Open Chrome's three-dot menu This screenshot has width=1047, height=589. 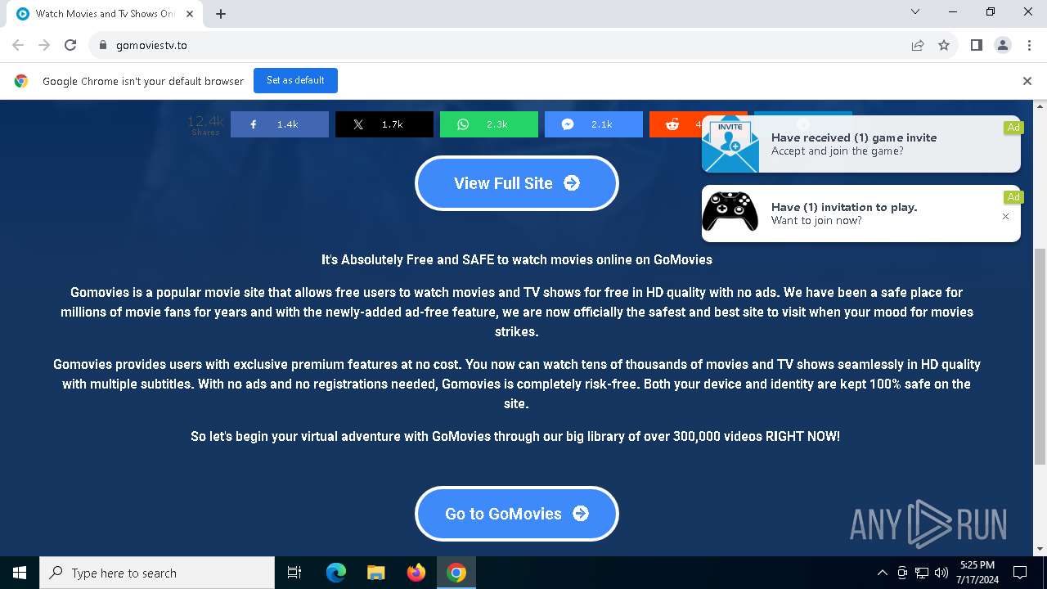coord(1028,45)
